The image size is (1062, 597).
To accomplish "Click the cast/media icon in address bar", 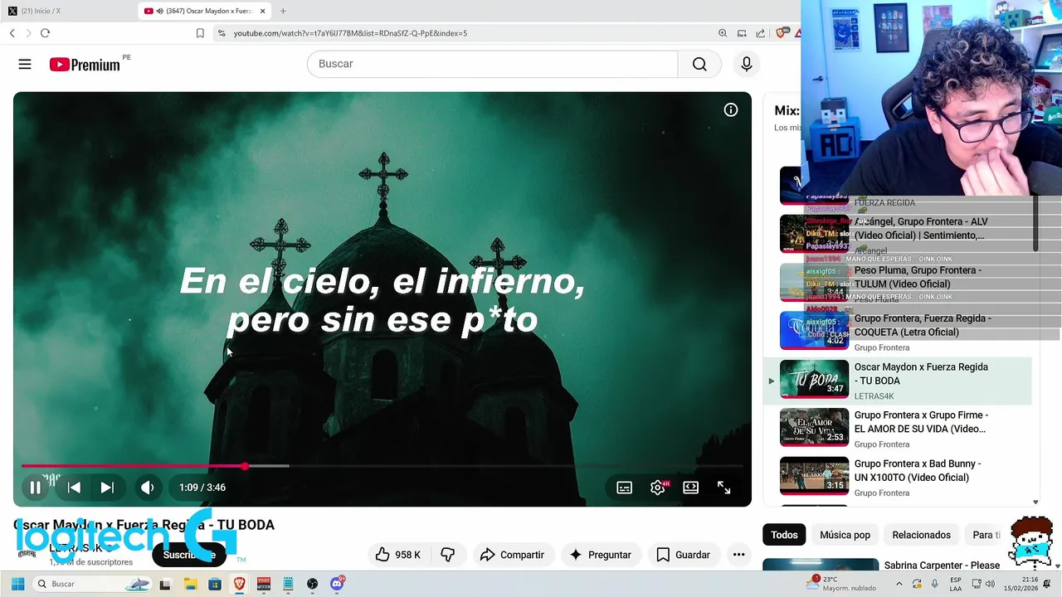I will [742, 33].
